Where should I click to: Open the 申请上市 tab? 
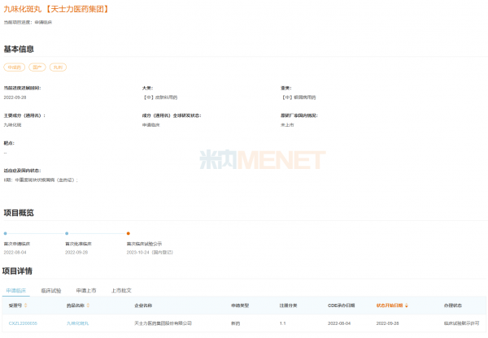coord(86,289)
